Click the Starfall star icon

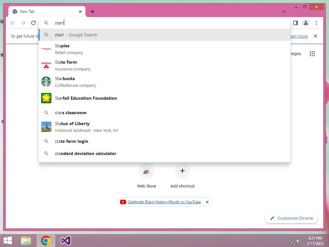[46, 98]
